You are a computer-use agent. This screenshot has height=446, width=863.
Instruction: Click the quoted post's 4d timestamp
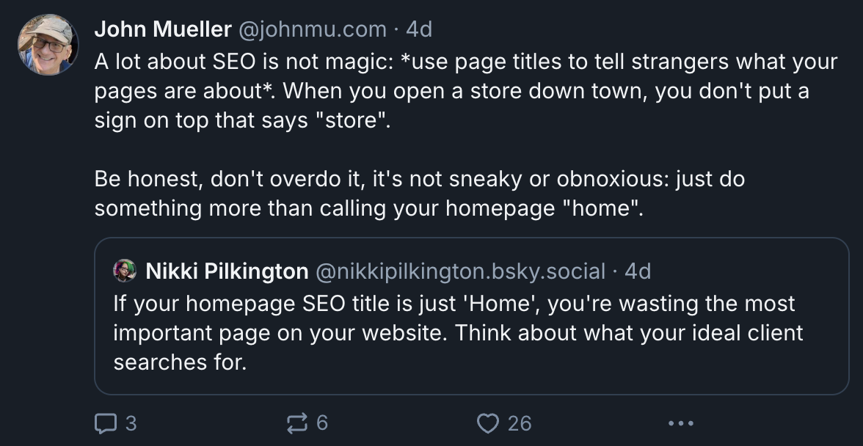click(637, 271)
